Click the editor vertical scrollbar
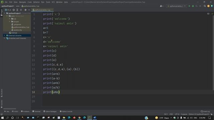The height and width of the screenshot is (120, 214). click(x=213, y=53)
